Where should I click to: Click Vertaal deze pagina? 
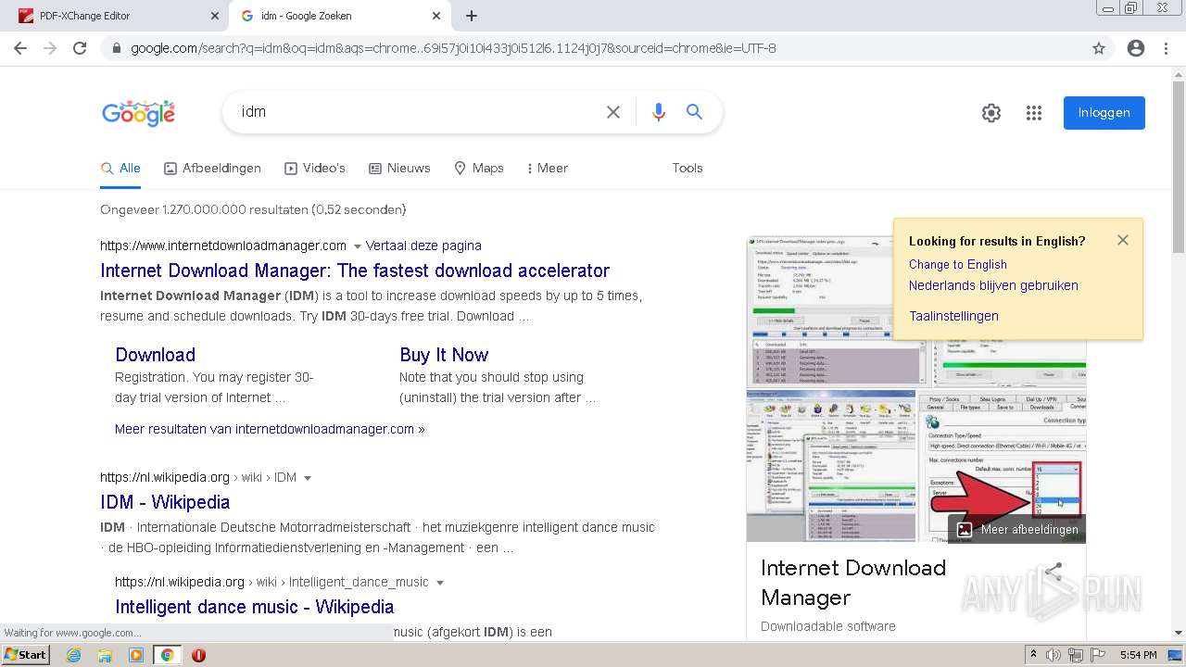coord(423,245)
